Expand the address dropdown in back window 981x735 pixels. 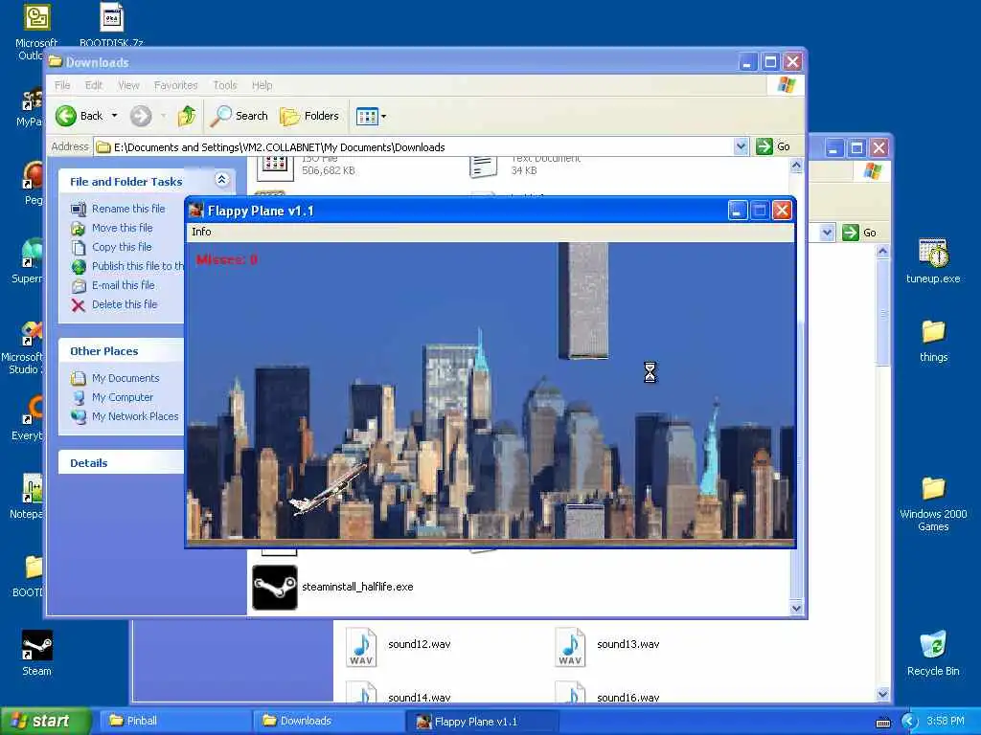(827, 233)
